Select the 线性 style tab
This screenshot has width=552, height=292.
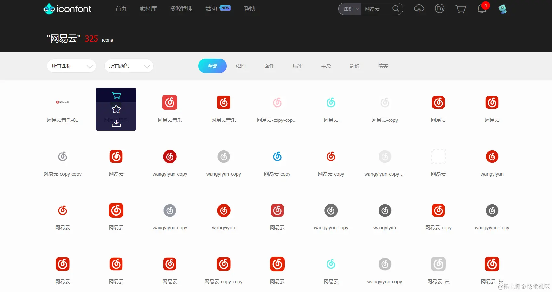pyautogui.click(x=241, y=66)
